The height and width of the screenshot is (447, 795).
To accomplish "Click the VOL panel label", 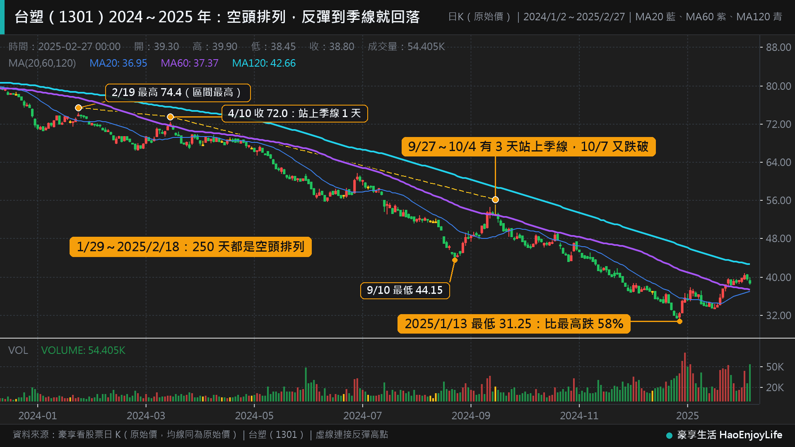I will point(18,351).
